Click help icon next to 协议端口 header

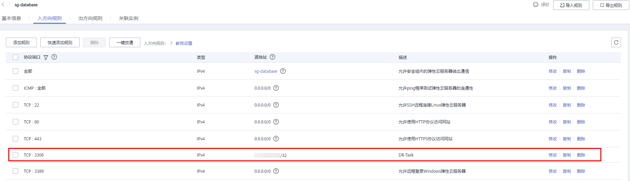[54, 57]
